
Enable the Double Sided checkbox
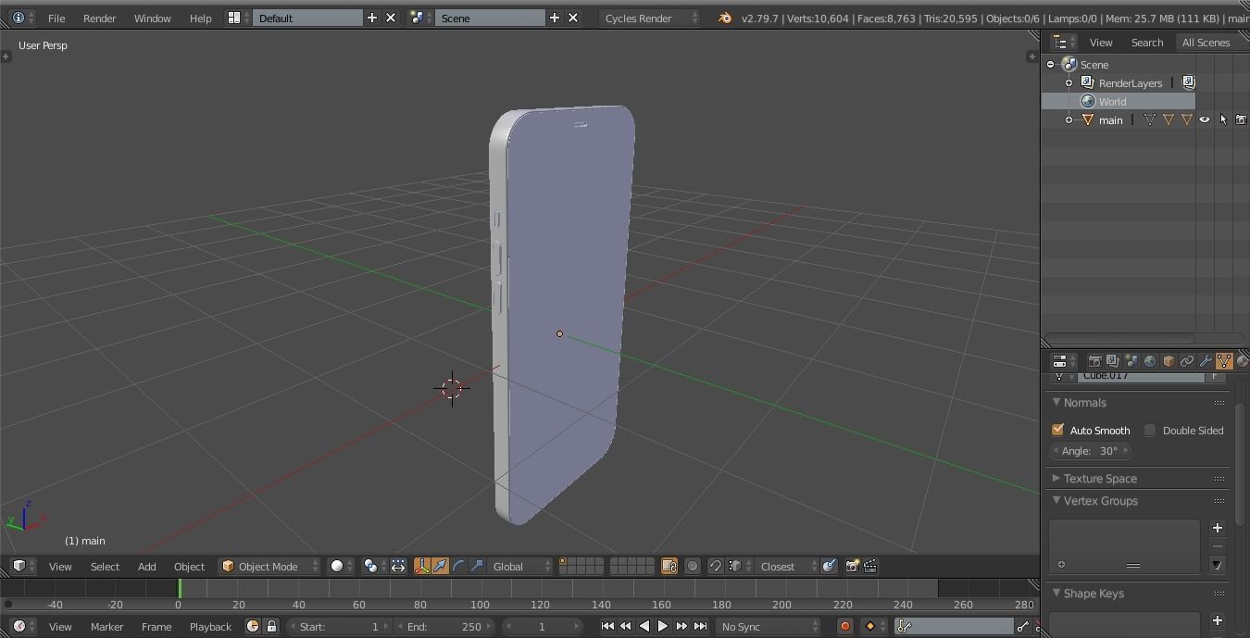click(1150, 430)
